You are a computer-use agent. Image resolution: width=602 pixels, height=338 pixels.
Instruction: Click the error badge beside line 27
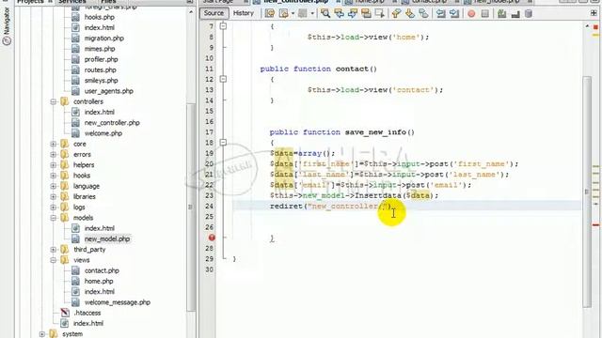[x=212, y=238]
